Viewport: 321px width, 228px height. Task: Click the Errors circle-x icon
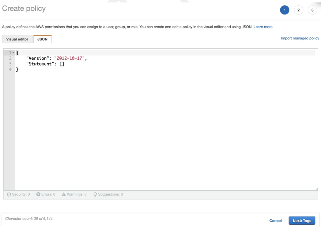point(38,194)
